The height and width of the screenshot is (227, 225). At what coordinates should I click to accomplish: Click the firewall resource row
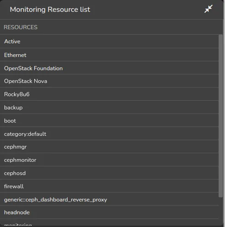109,186
